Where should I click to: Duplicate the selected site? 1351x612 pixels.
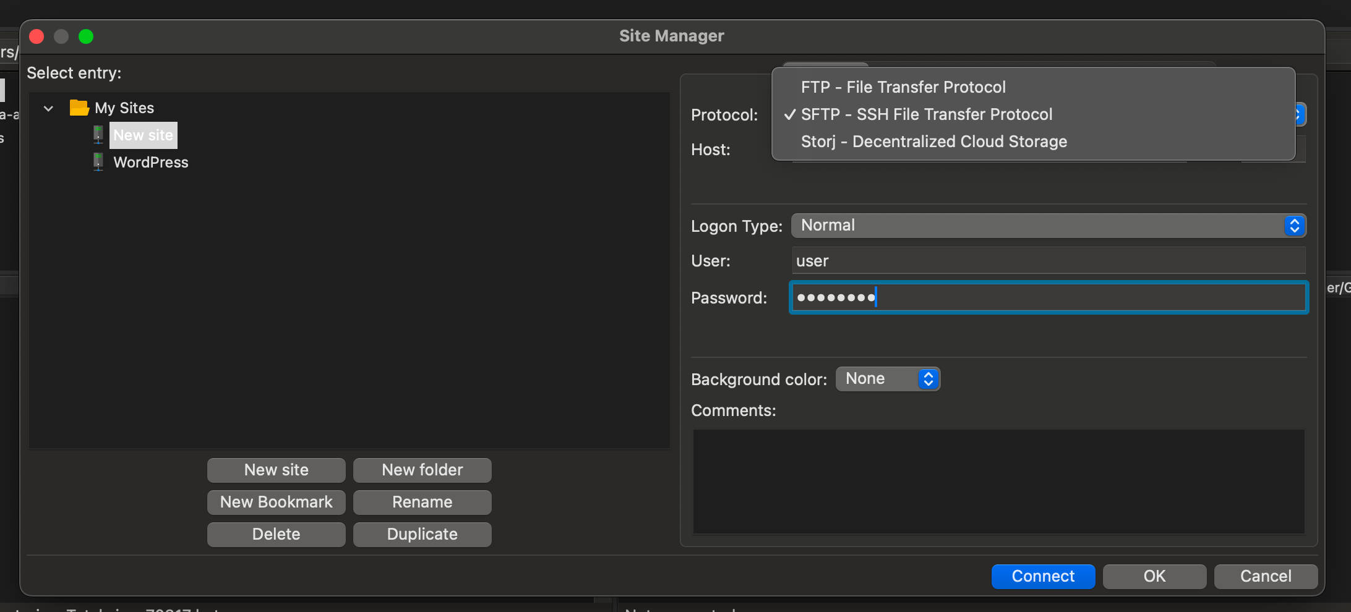tap(422, 534)
